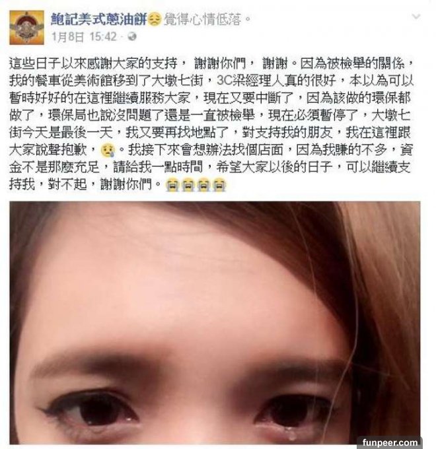Click the 鮑記美式蔥油餅 page name
This screenshot has height=449, width=436.
(99, 19)
